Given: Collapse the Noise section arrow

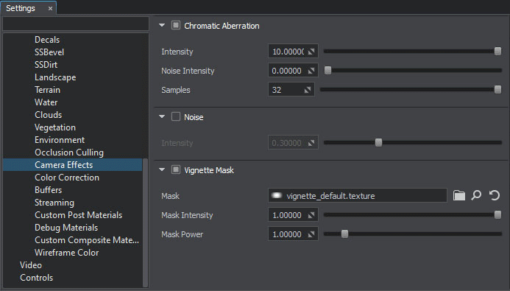Looking at the screenshot, I should [x=162, y=116].
